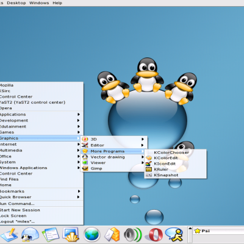Open the speaker sound mixer icon
The width and height of the screenshot is (244, 244).
133,235
